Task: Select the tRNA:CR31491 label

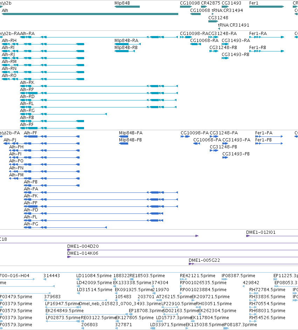Action: click(x=234, y=25)
